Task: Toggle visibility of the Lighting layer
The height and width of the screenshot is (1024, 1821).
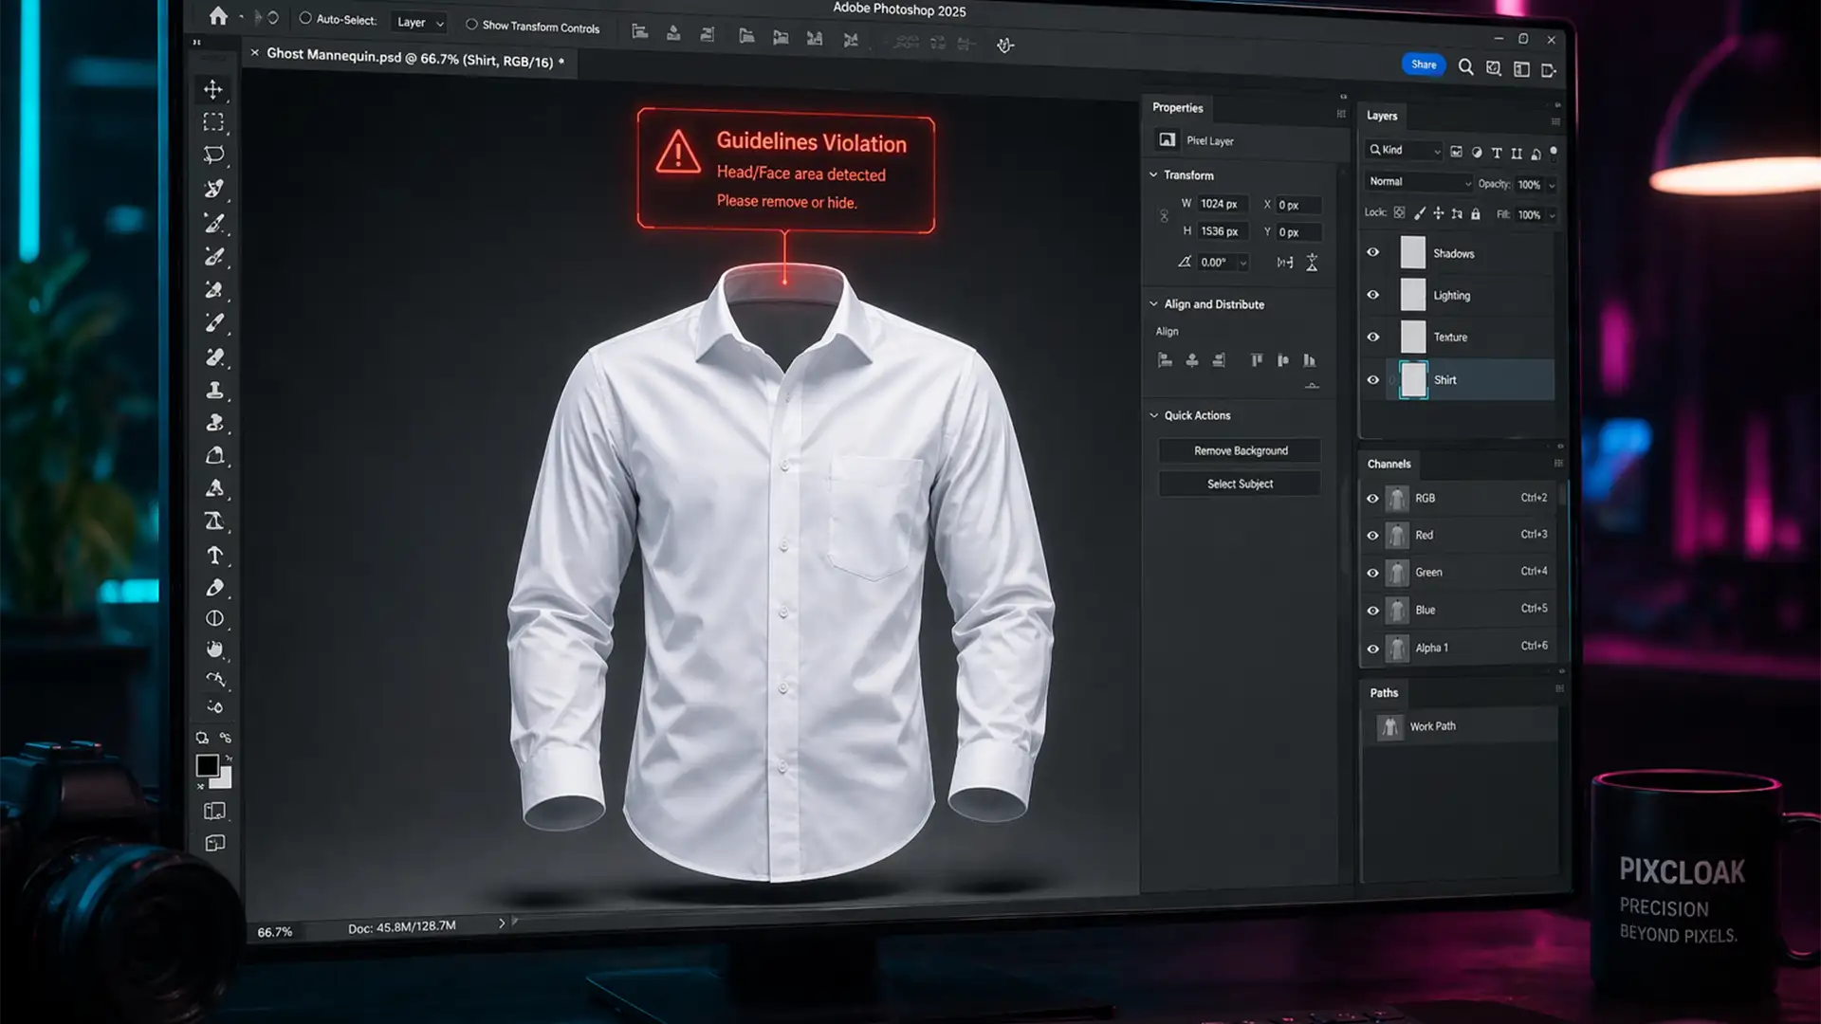Action: [x=1372, y=295]
